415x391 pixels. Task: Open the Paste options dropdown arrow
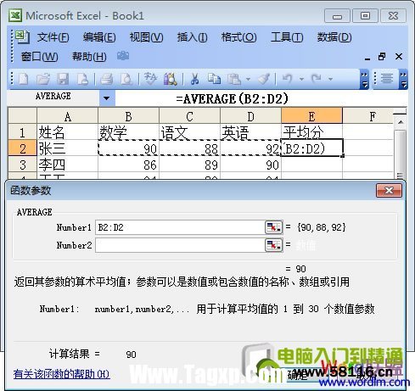248,79
